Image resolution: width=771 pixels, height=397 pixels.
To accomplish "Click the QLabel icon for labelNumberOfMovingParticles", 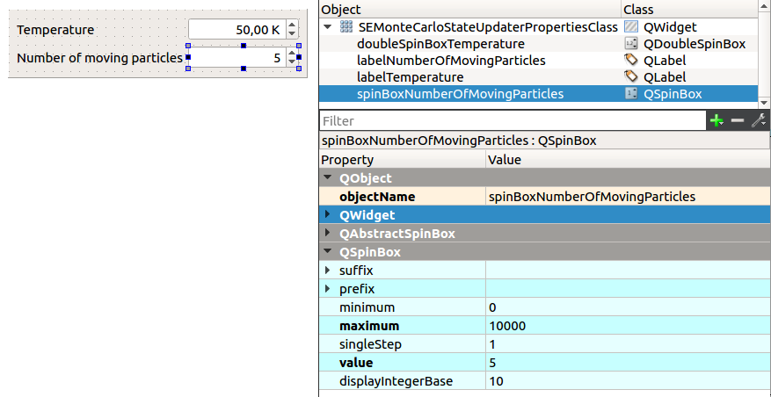I will [x=630, y=61].
